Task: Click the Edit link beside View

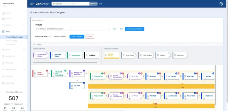Action: pos(121,29)
